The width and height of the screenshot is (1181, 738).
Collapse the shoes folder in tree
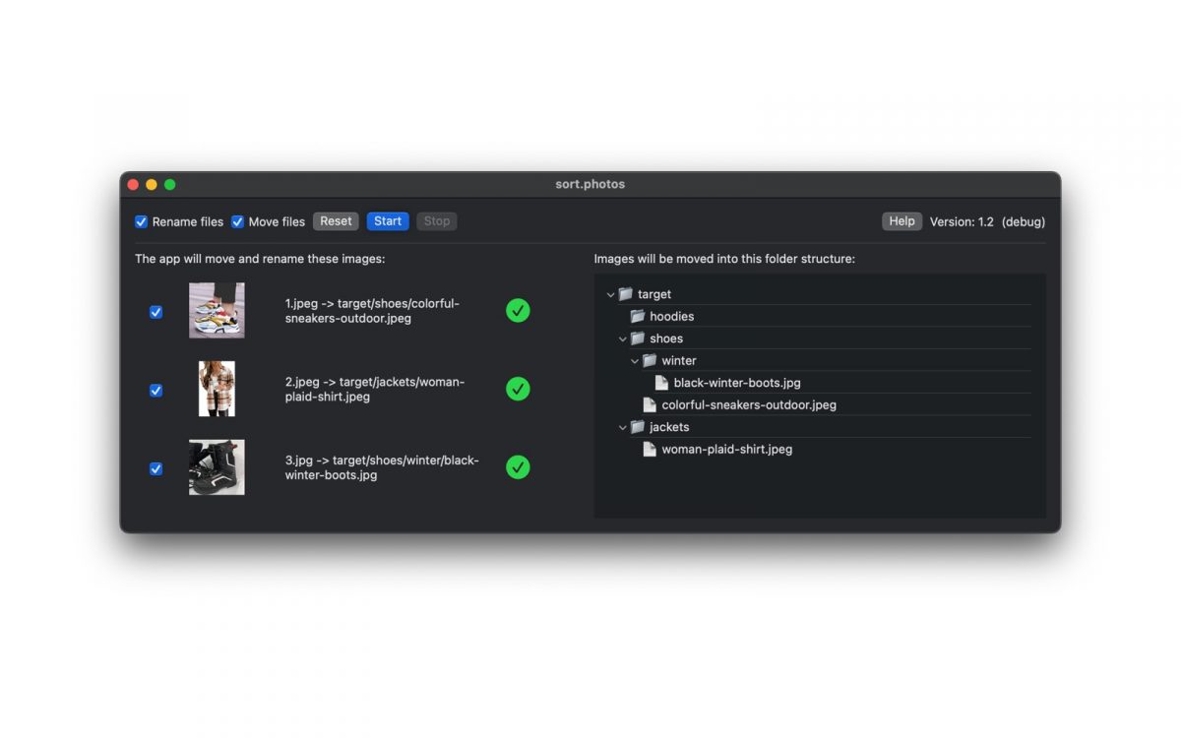tap(623, 338)
